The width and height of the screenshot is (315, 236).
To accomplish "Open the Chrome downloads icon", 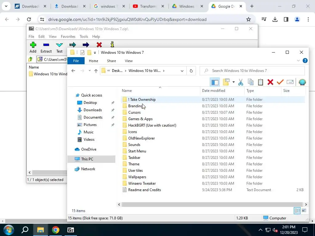I will [275, 19].
